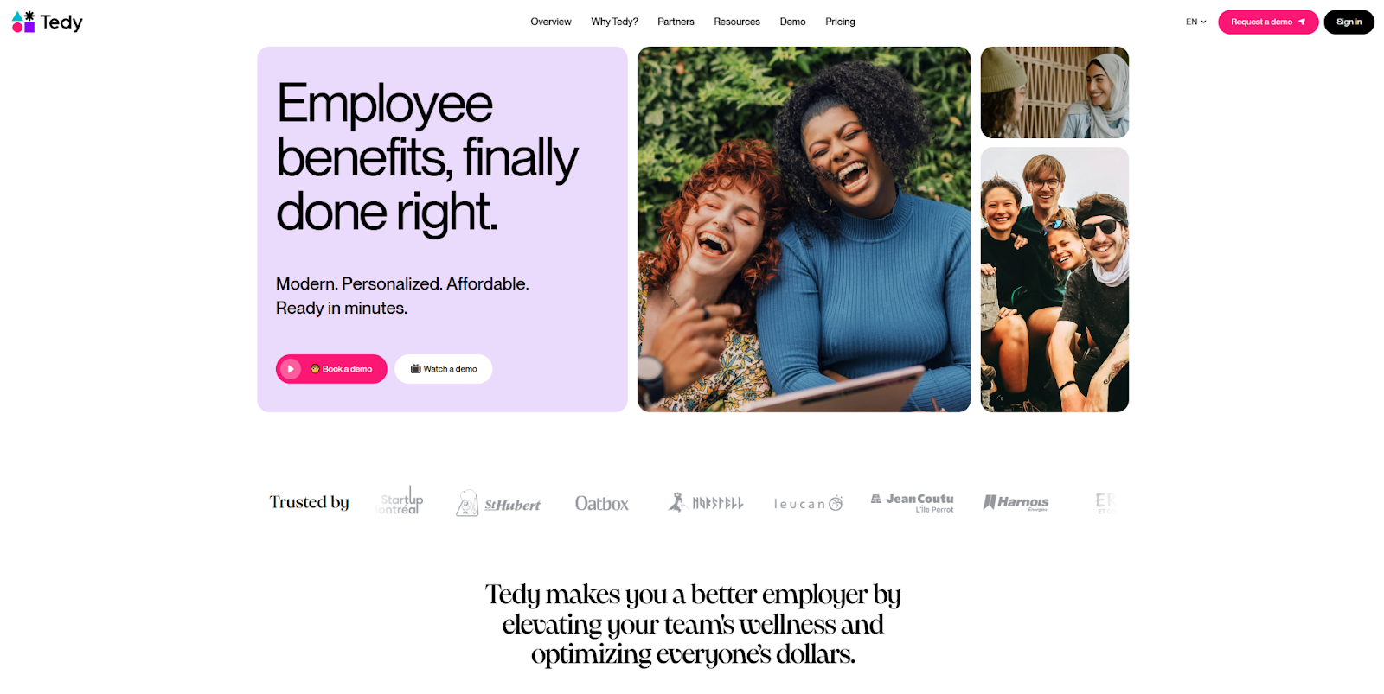Click the Sign in button
Screen dimensions: 1384x694
point(1349,22)
